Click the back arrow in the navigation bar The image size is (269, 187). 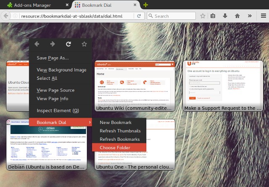[6, 16]
